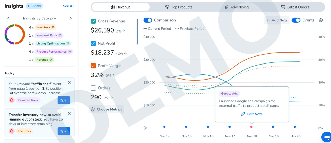The image size is (331, 143).
Task: Uncheck the Gross Revenue checkbox
Action: point(93,21)
